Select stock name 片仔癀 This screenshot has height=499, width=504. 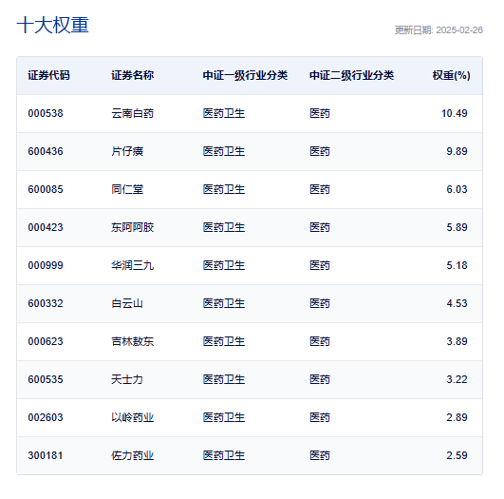[127, 152]
